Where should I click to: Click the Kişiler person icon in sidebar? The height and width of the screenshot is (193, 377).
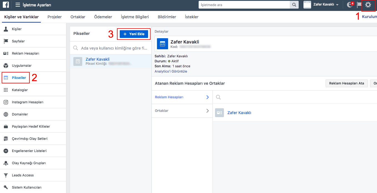point(6,29)
